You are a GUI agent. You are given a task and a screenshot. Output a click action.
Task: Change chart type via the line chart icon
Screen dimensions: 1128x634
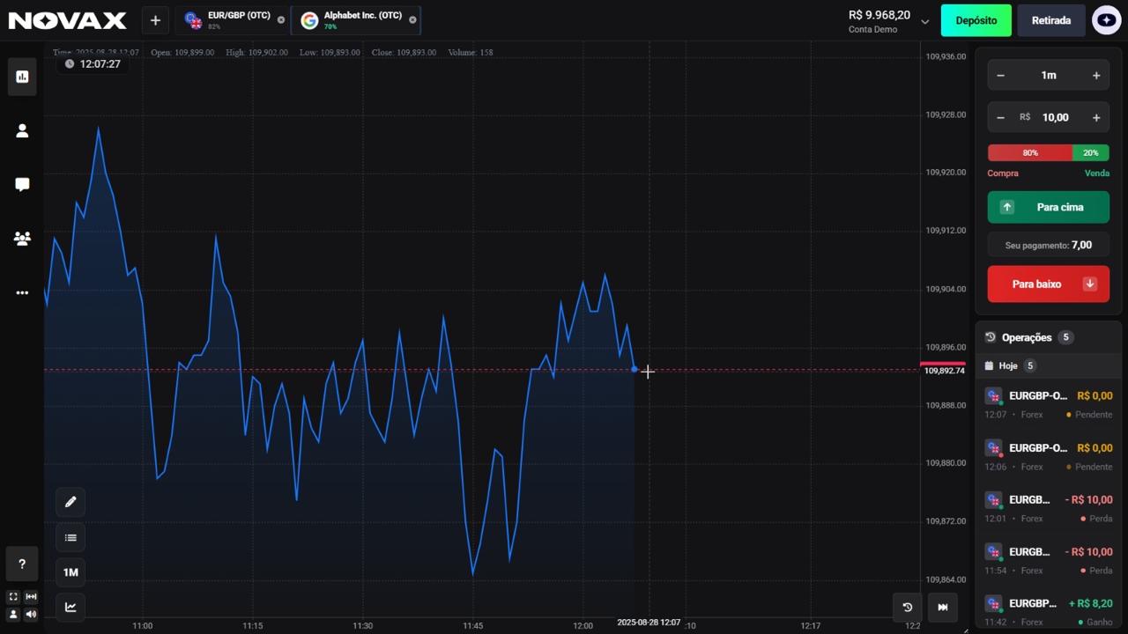coord(70,607)
